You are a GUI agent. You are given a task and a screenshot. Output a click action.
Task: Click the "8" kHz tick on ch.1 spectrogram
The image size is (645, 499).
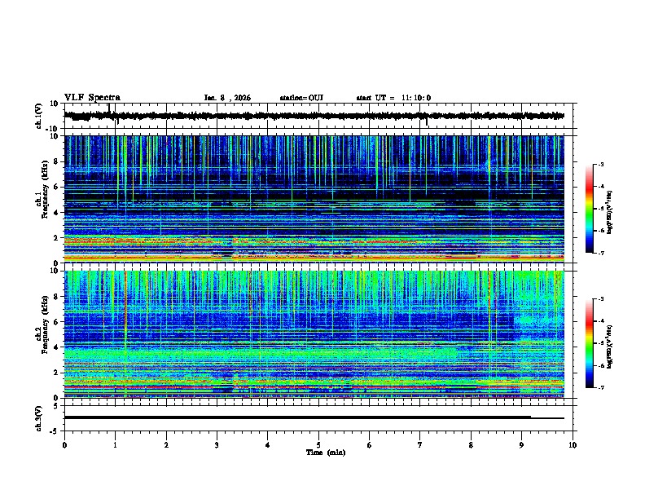click(x=56, y=161)
